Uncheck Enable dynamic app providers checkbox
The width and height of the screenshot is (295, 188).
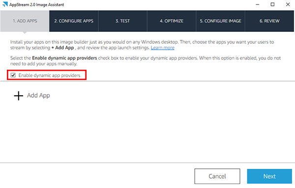pyautogui.click(x=13, y=75)
